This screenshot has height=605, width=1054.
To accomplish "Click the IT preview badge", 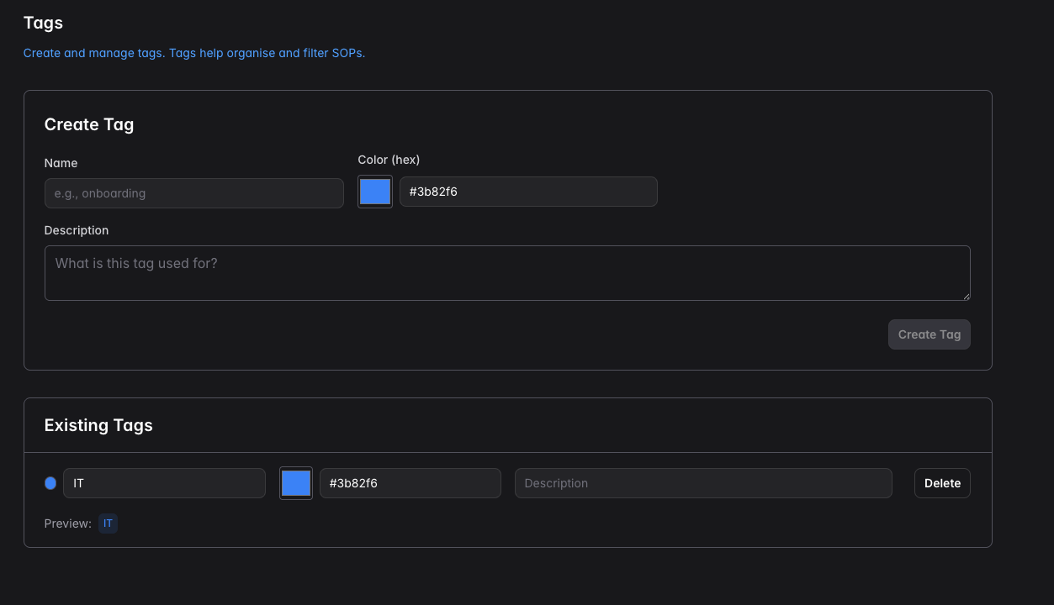I will click(x=108, y=523).
